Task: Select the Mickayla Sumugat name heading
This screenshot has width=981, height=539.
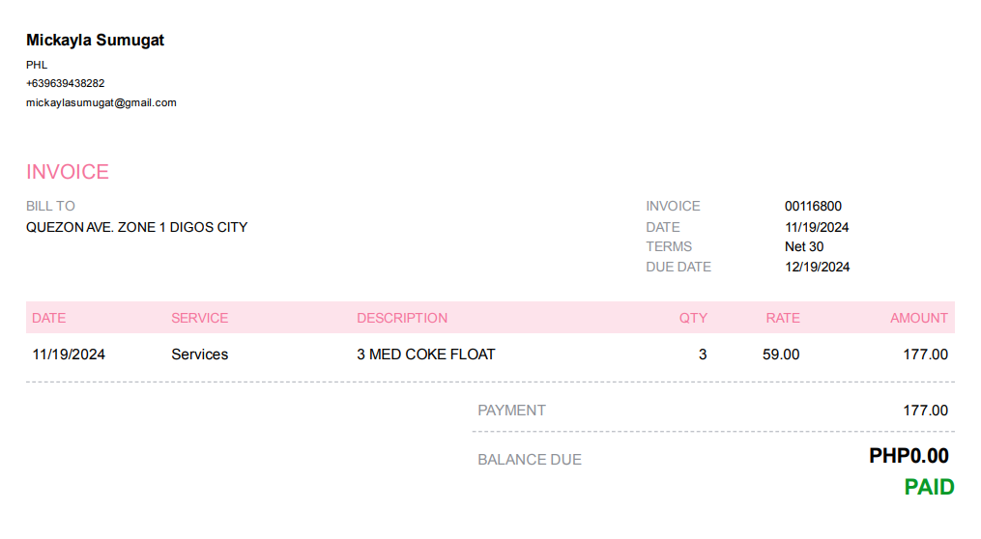Action: coord(96,41)
